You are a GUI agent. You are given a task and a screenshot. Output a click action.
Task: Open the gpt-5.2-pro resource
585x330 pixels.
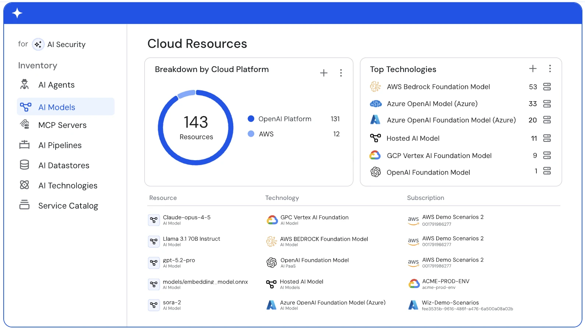click(x=179, y=260)
